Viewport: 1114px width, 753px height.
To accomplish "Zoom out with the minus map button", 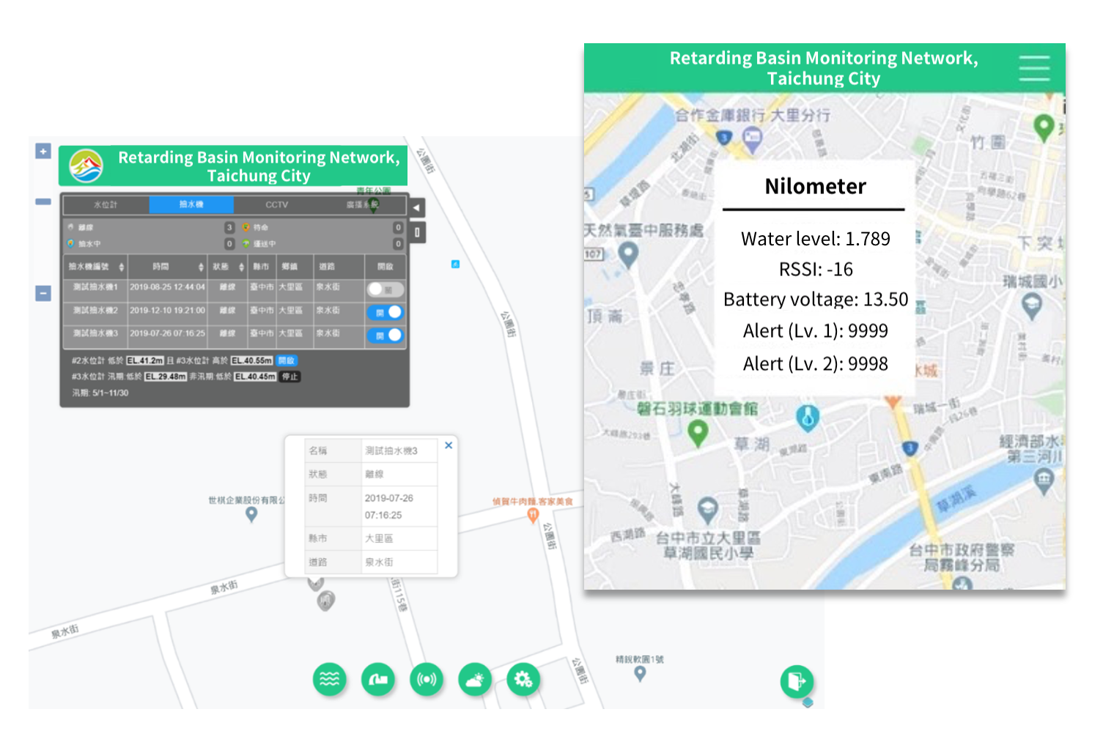I will click(43, 294).
